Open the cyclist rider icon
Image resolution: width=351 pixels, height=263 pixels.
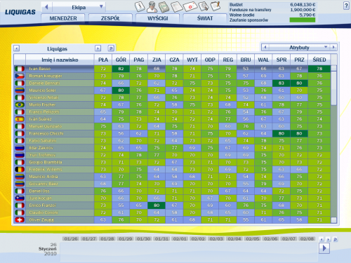(152, 7)
